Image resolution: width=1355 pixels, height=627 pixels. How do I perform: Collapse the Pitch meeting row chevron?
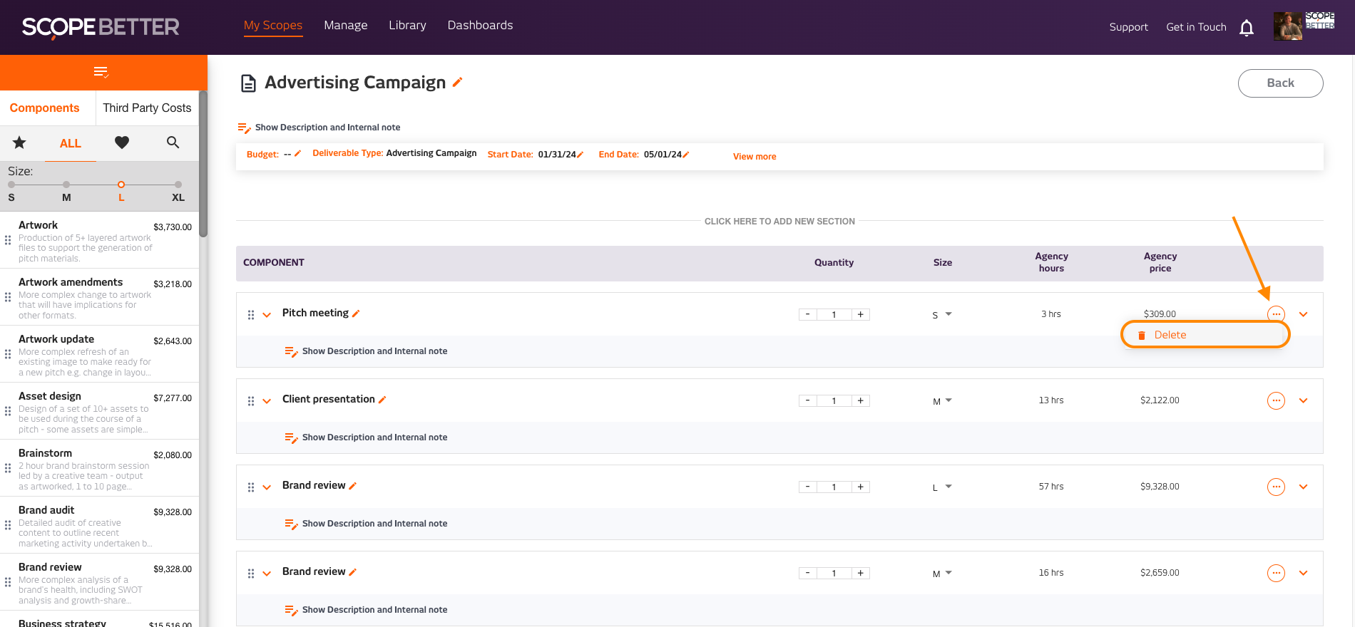267,315
